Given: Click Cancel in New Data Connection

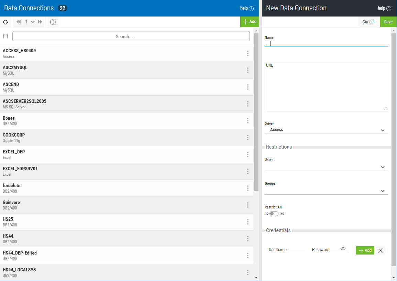Looking at the screenshot, I should pyautogui.click(x=368, y=22).
